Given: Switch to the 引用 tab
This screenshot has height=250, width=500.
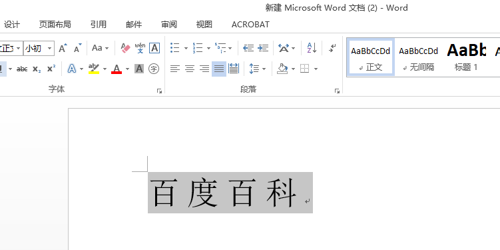Looking at the screenshot, I should (99, 24).
